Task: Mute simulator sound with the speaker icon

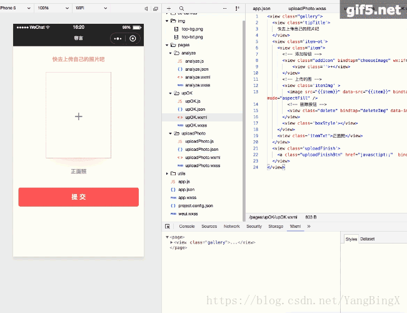Action: pyautogui.click(x=146, y=9)
